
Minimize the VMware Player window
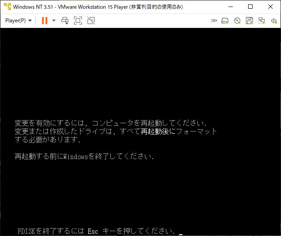231,7
